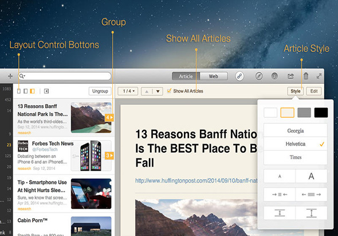Widen the text margins icon
The image size is (338, 236).
(x=311, y=195)
